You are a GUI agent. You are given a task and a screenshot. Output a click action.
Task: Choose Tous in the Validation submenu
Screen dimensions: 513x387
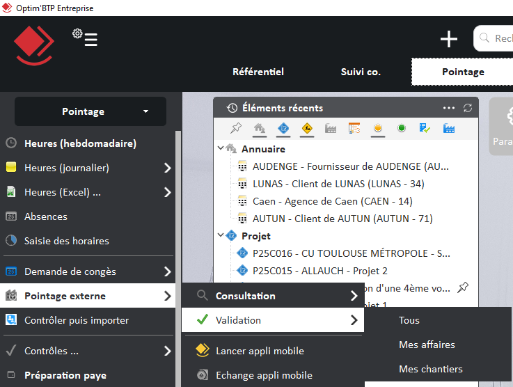pyautogui.click(x=409, y=320)
